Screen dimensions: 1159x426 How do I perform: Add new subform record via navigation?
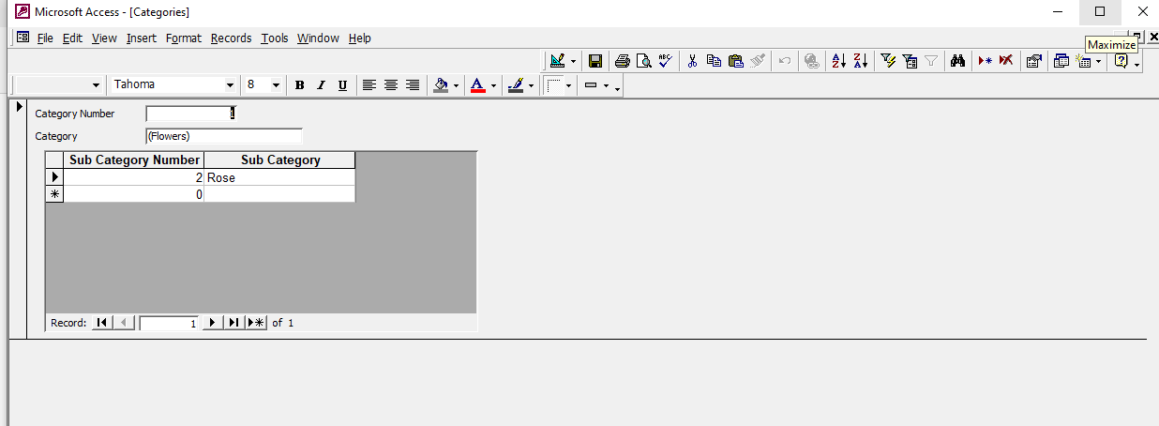(x=256, y=323)
